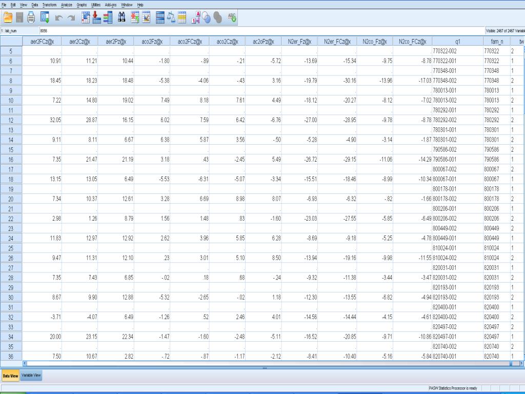
Task: Click the cell editor field showing 8056
Action: coord(262,31)
